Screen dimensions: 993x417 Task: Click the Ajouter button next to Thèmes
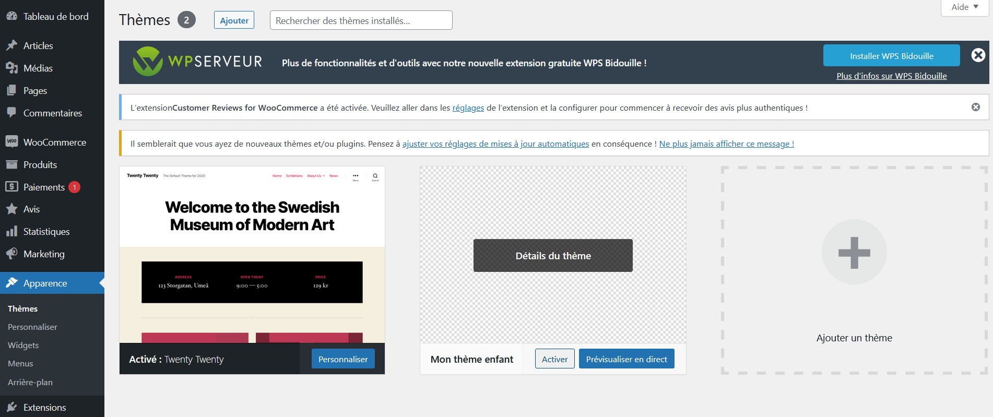point(234,20)
